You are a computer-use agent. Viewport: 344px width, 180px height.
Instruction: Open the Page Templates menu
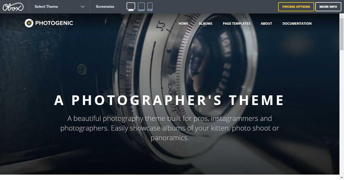click(x=236, y=24)
